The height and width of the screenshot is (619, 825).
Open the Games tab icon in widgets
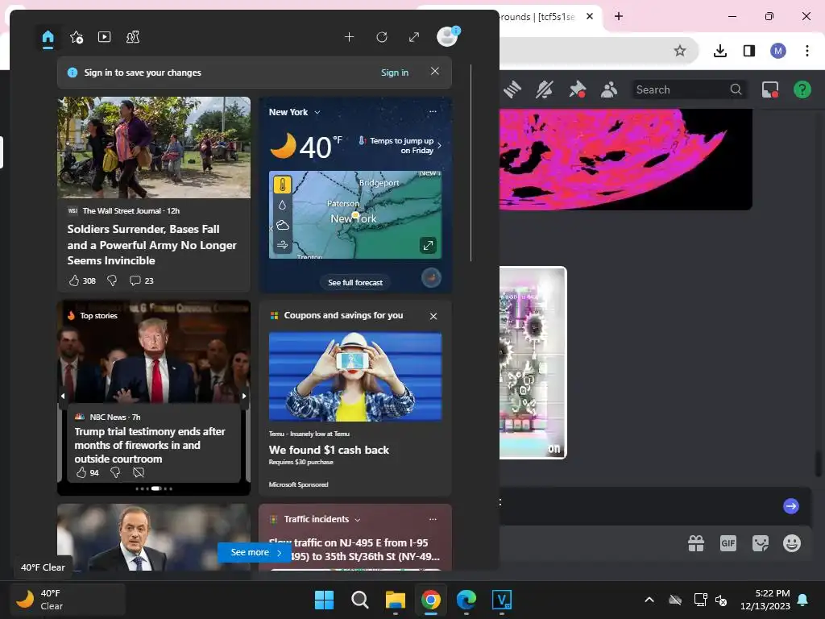click(133, 37)
